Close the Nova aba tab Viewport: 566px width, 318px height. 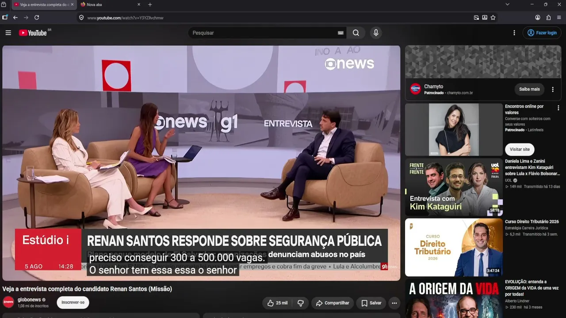pyautogui.click(x=138, y=4)
